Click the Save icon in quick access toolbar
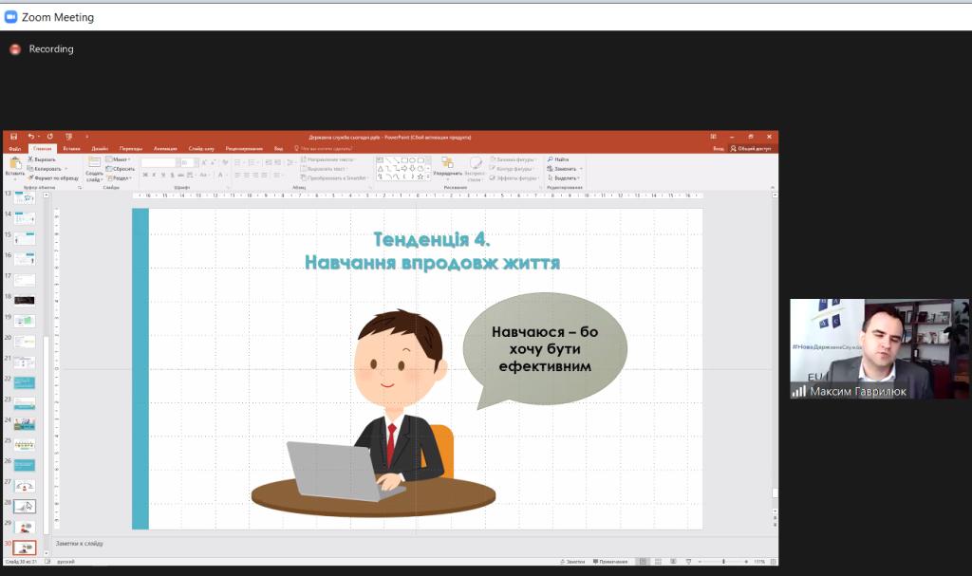This screenshot has height=576, width=972. pos(14,137)
